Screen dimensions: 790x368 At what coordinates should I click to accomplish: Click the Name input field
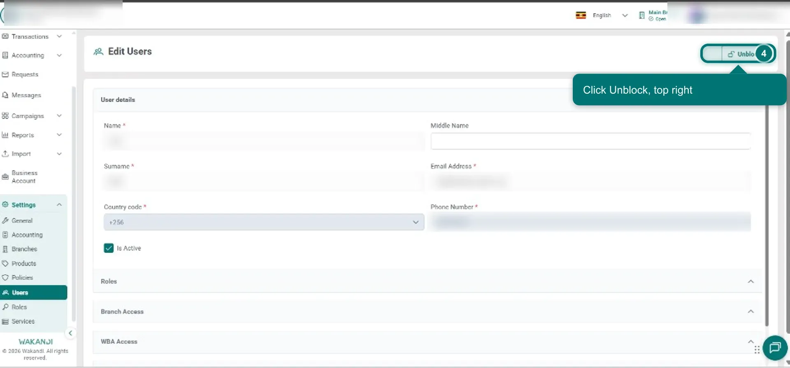pyautogui.click(x=264, y=141)
